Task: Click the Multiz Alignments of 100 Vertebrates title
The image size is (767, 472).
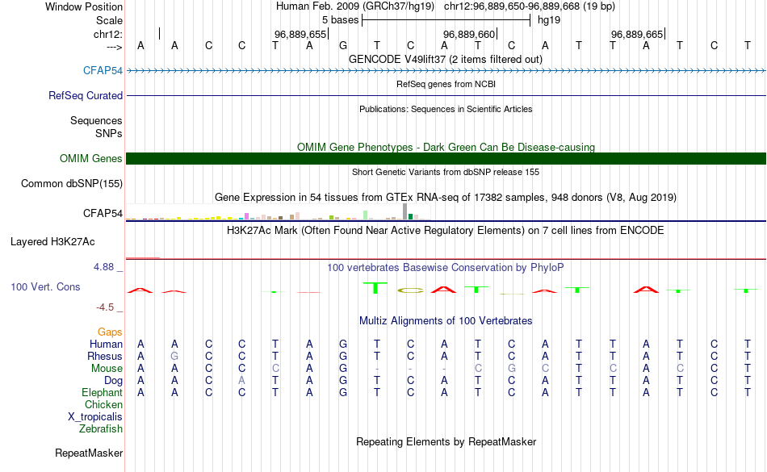Action: pos(446,320)
